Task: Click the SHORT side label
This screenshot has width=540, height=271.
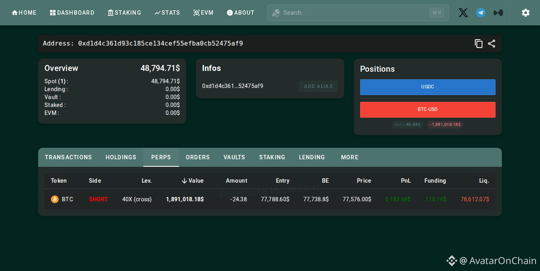Action: click(98, 199)
